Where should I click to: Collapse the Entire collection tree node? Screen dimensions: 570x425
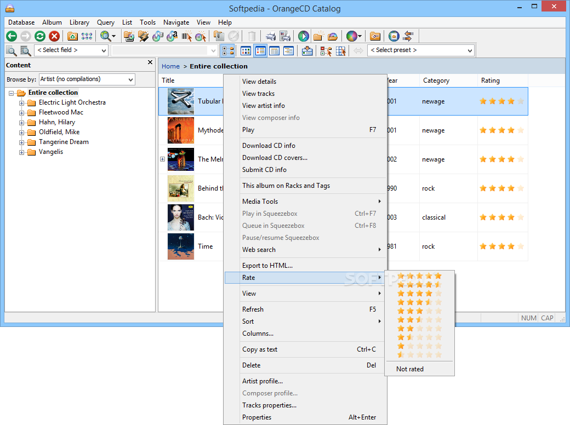point(12,93)
